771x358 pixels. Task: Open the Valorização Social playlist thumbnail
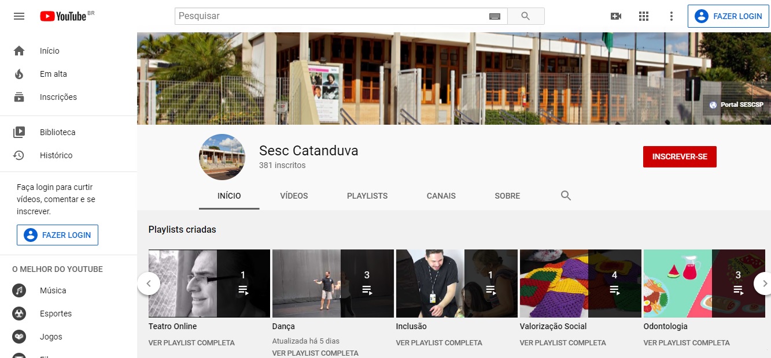click(x=581, y=284)
